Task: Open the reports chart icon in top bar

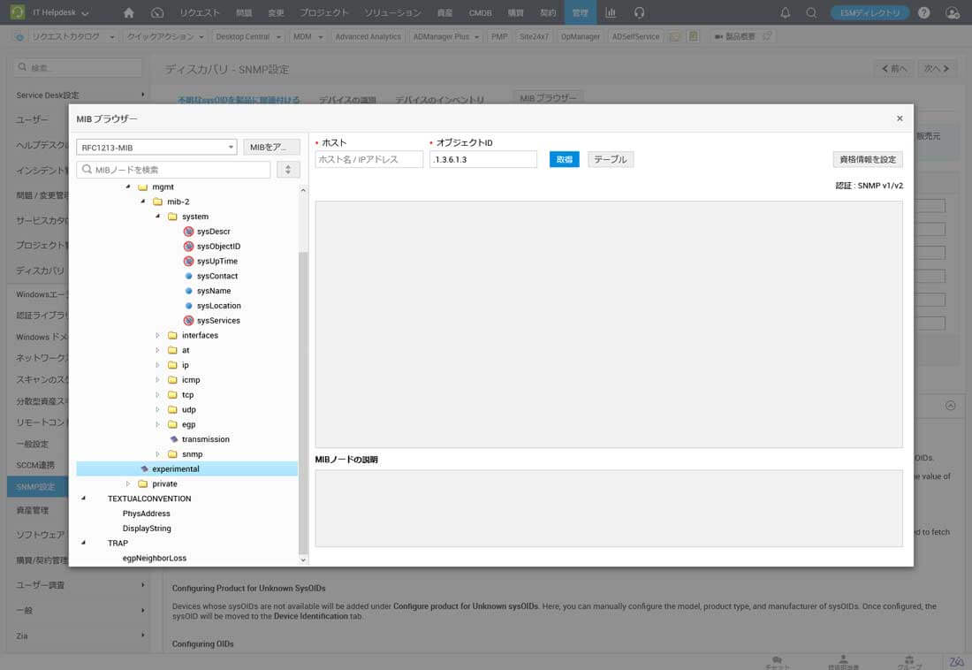Action: (x=611, y=12)
